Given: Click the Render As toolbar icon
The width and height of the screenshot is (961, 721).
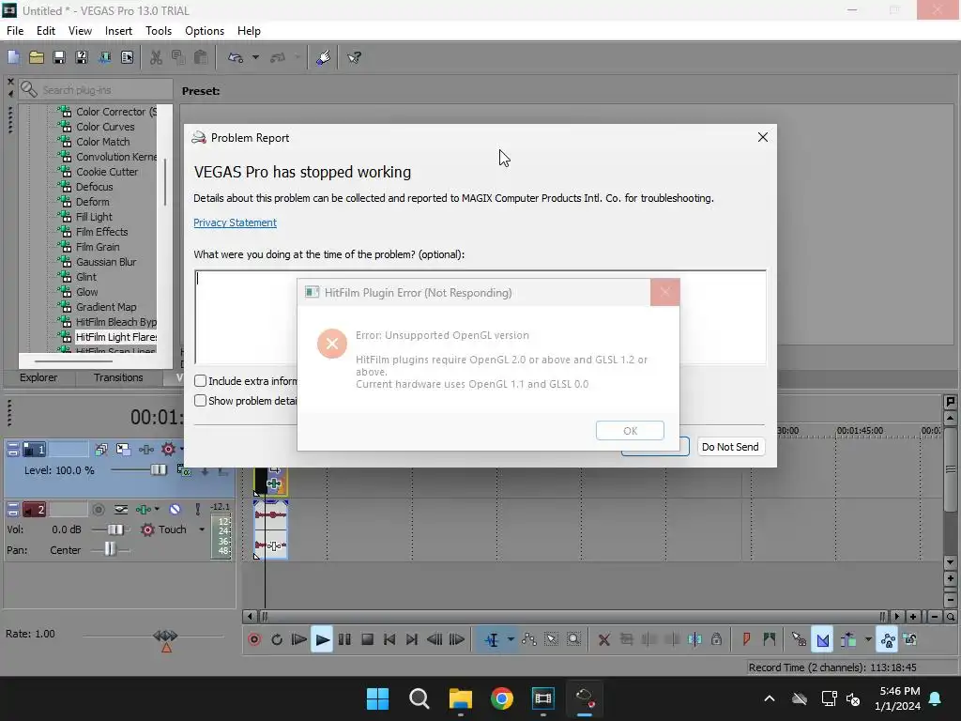Looking at the screenshot, I should click(105, 57).
